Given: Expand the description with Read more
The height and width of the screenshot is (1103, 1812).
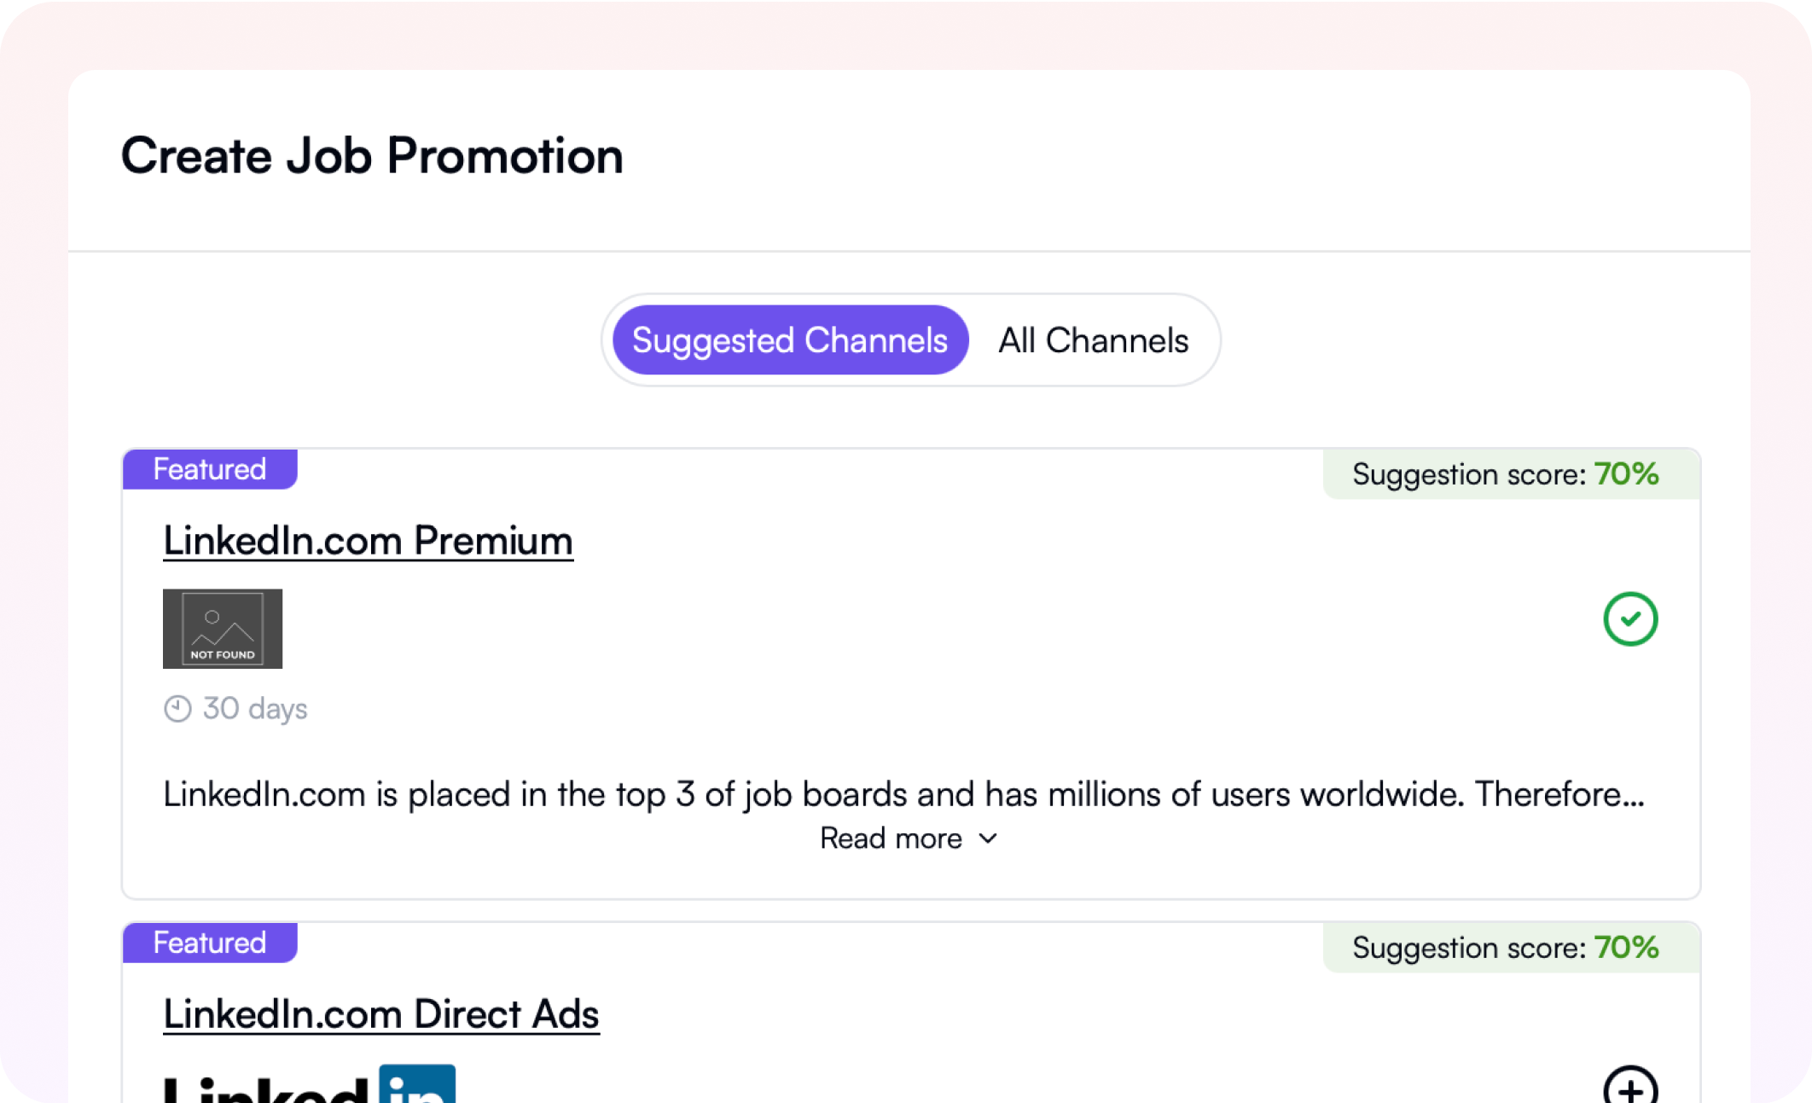Looking at the screenshot, I should pos(891,839).
